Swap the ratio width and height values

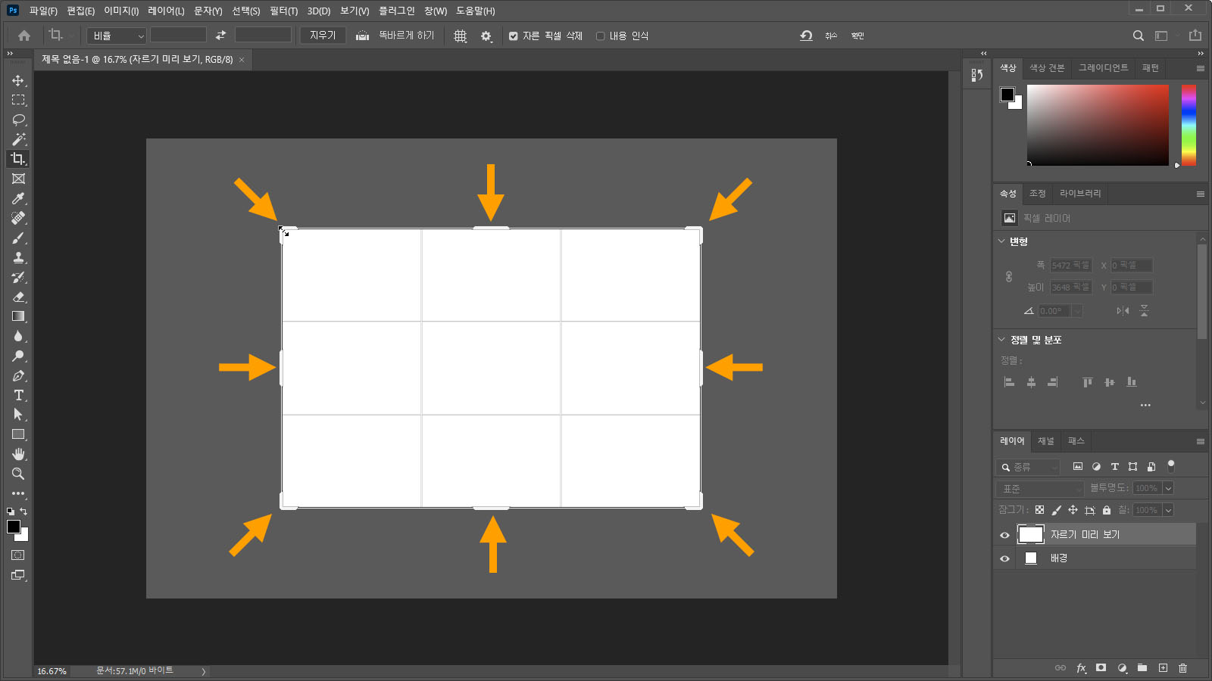pyautogui.click(x=220, y=35)
